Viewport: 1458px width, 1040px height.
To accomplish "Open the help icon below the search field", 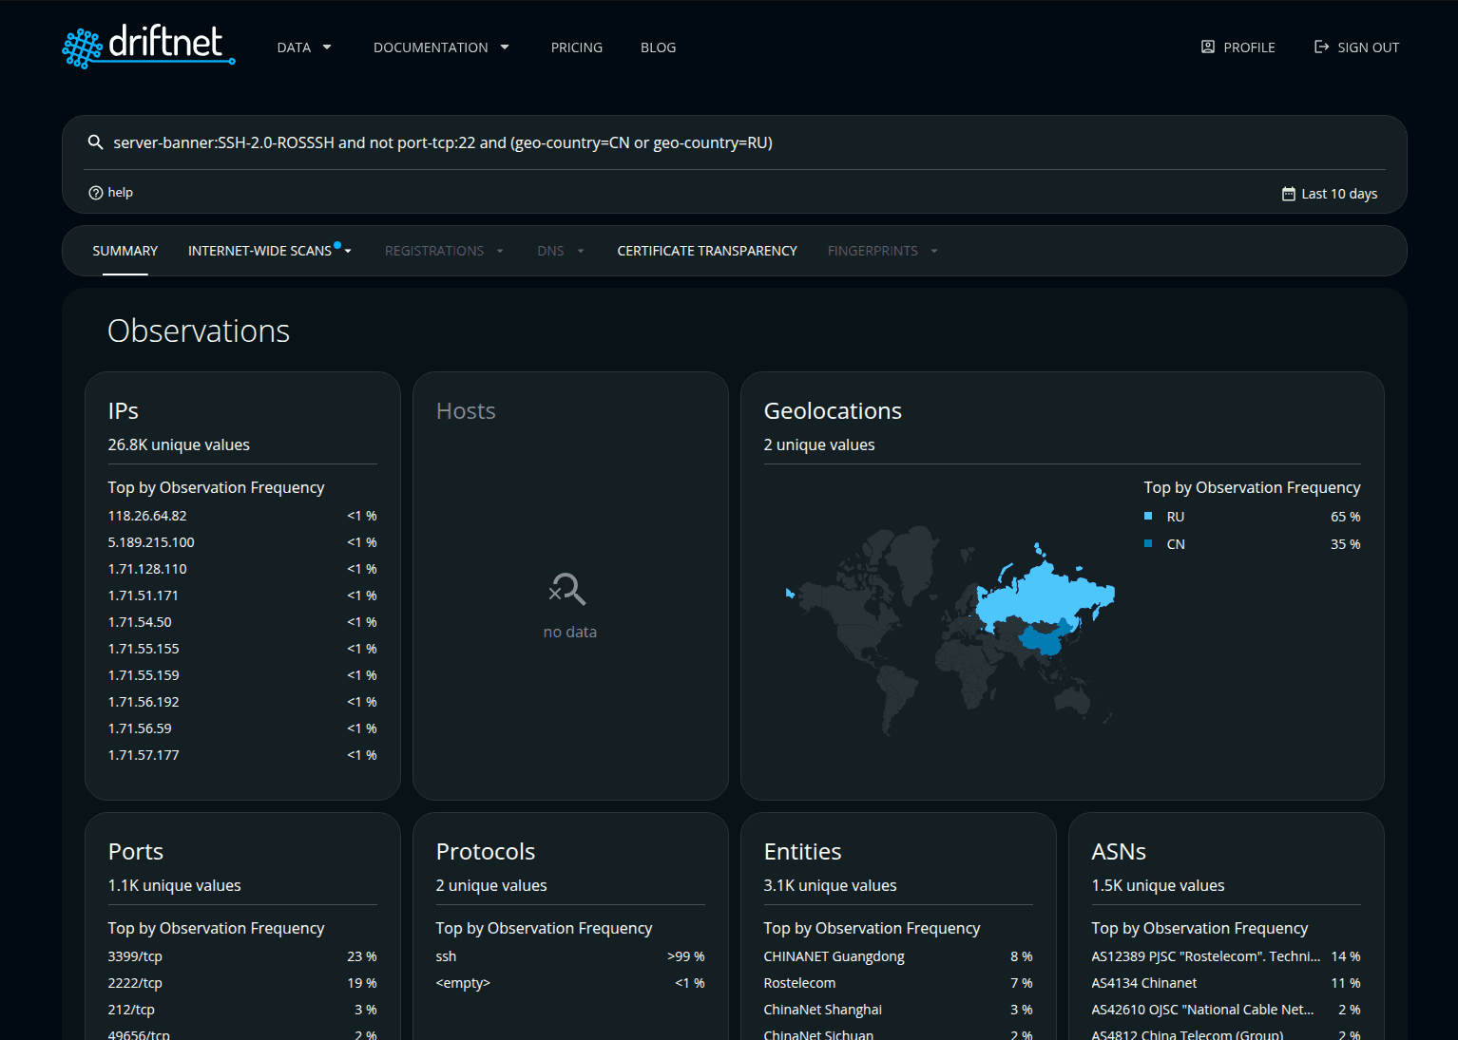I will tap(96, 192).
